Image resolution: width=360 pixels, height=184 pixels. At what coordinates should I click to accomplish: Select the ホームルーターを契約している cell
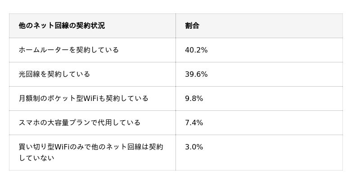pyautogui.click(x=92, y=50)
